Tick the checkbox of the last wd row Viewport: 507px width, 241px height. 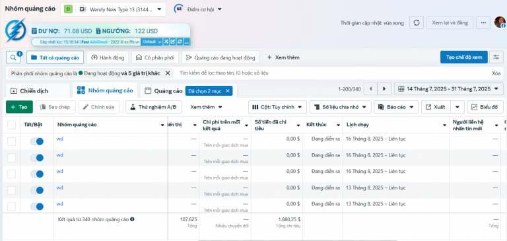coord(12,207)
